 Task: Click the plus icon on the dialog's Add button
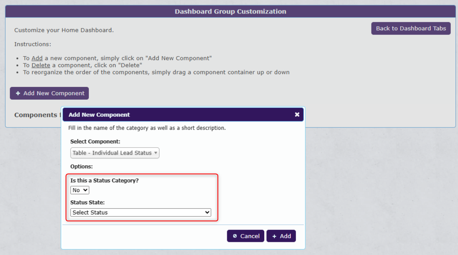[x=274, y=236]
